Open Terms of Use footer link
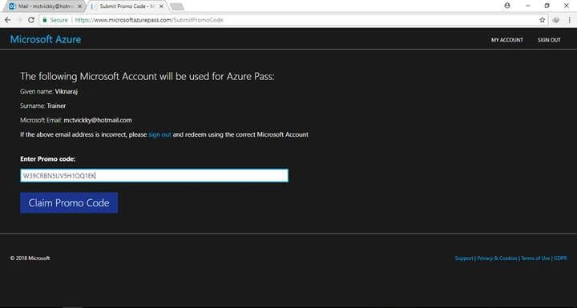The width and height of the screenshot is (577, 308). [535, 258]
